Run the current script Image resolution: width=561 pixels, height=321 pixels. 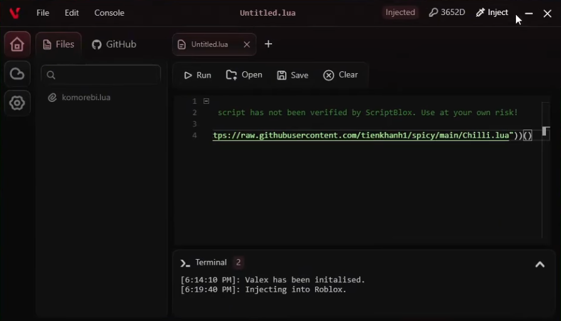197,75
